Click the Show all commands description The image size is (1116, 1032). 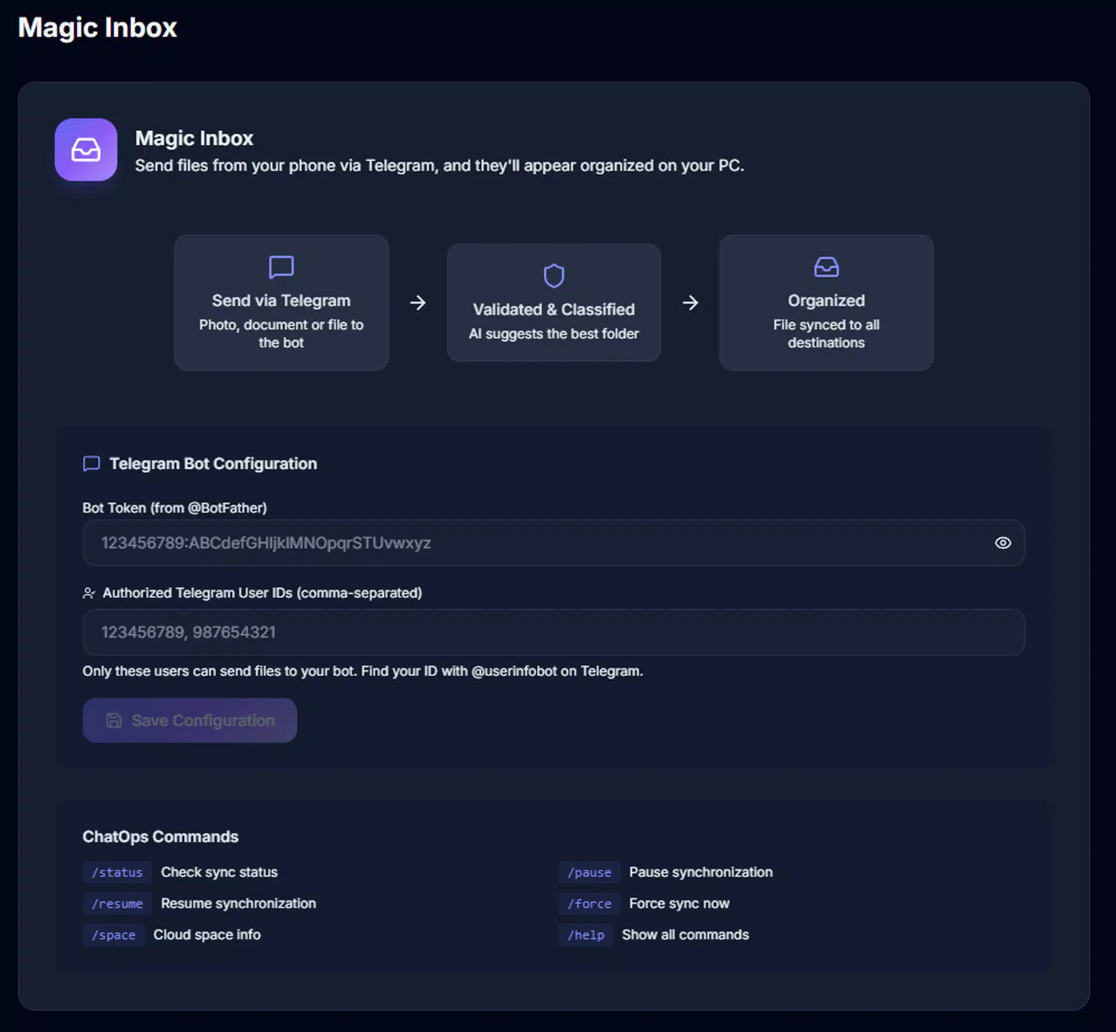pyautogui.click(x=685, y=935)
